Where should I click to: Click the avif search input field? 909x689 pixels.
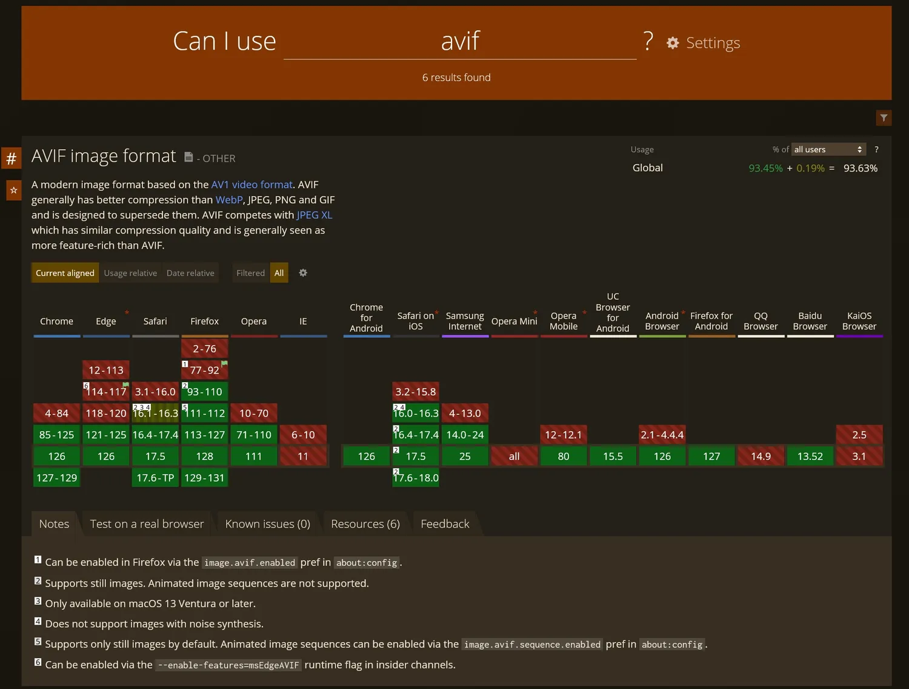point(459,41)
